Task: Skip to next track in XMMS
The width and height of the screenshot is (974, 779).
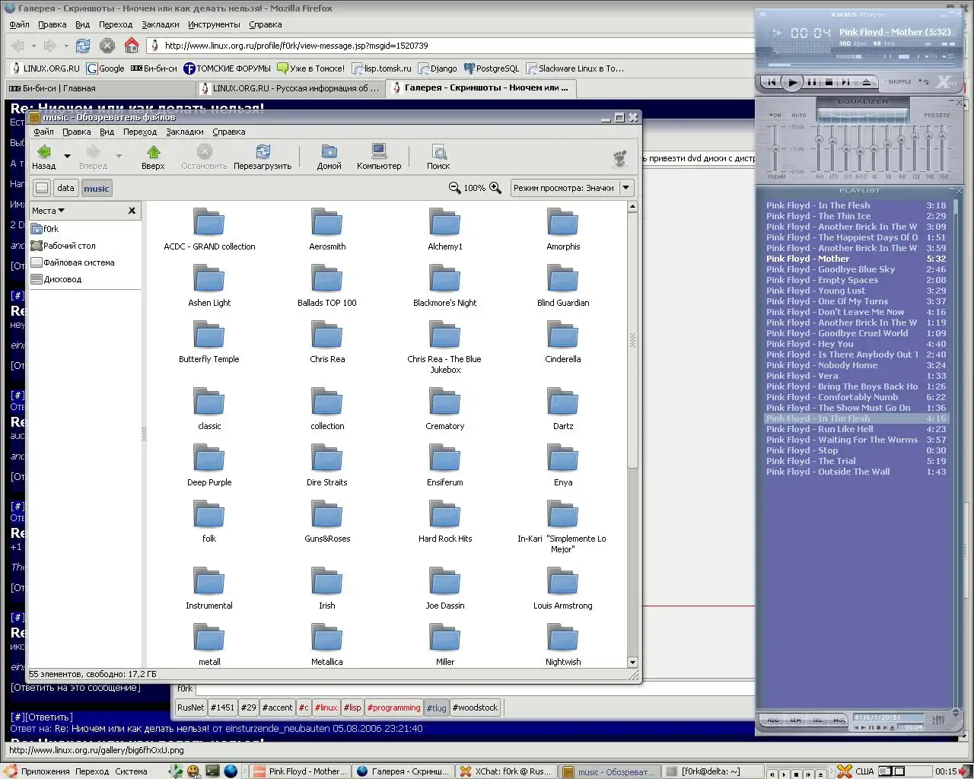Action: click(846, 82)
